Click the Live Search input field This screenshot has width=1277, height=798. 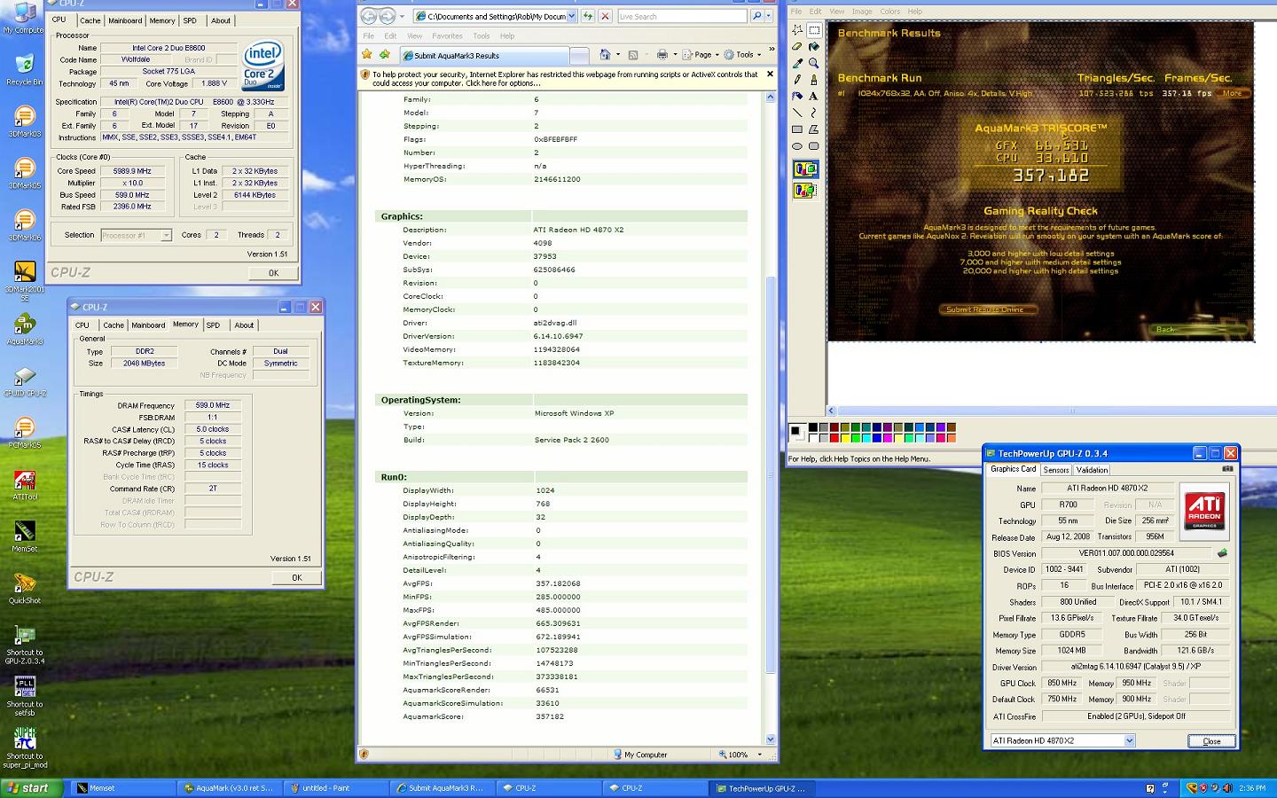(x=683, y=16)
